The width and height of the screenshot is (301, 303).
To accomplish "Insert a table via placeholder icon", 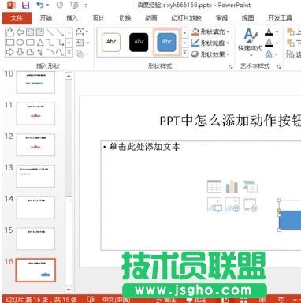I will tap(214, 186).
